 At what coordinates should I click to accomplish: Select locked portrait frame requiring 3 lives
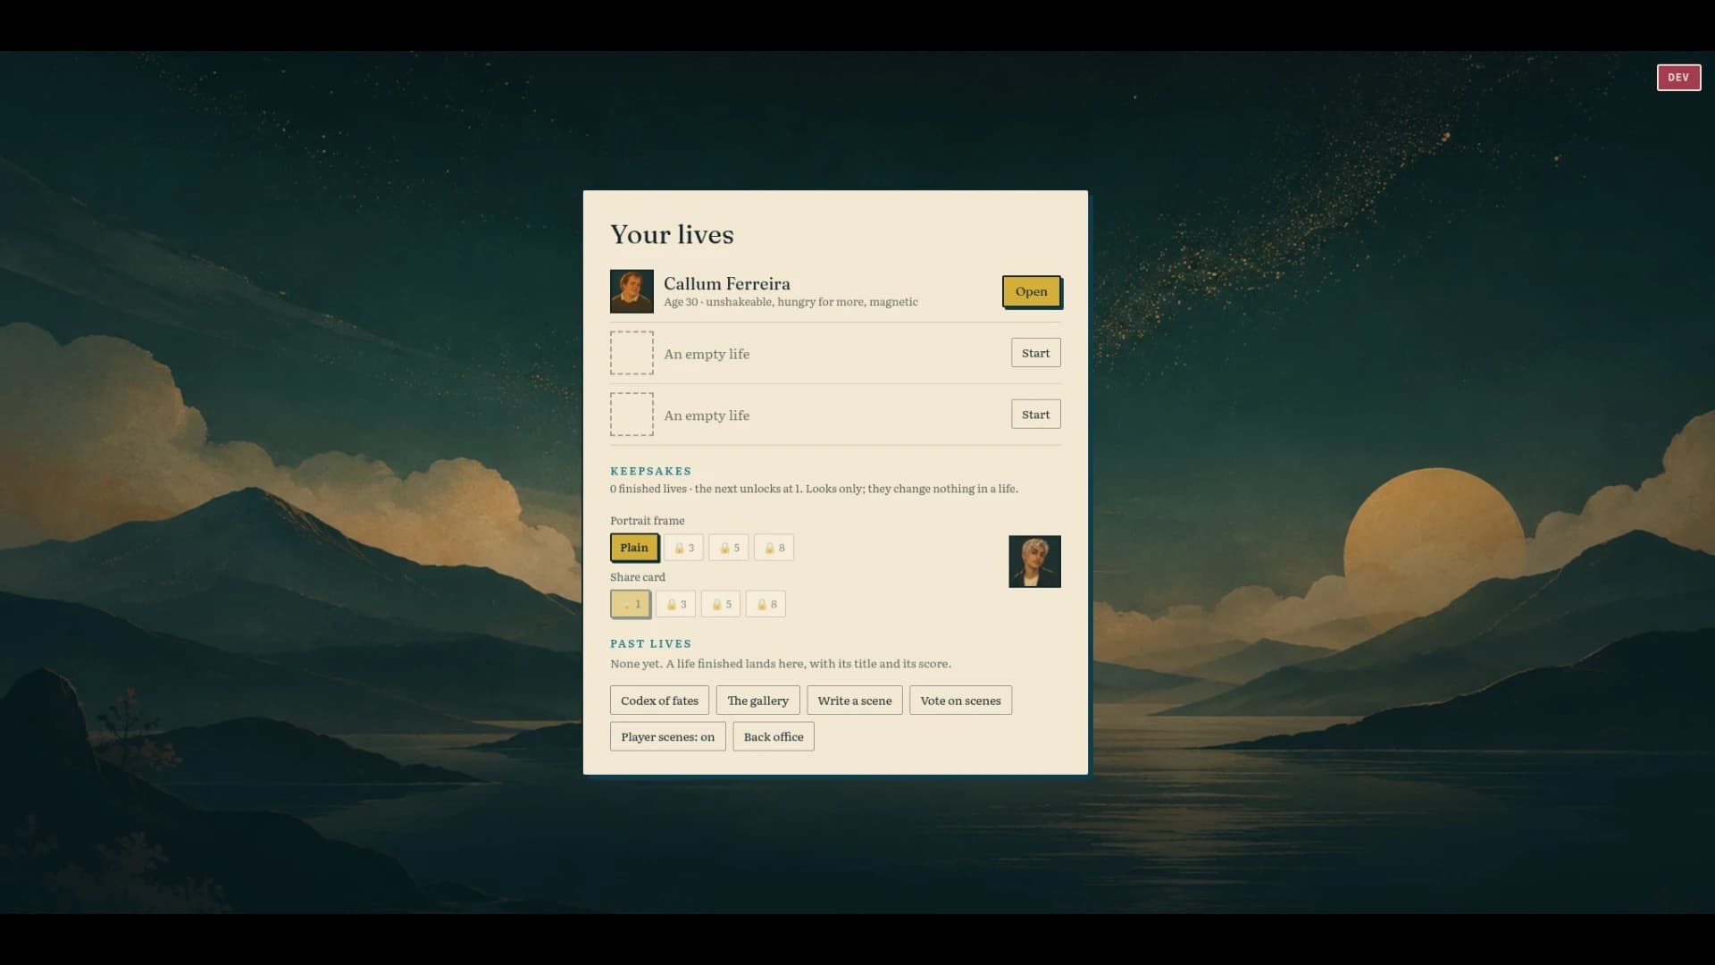click(x=683, y=548)
